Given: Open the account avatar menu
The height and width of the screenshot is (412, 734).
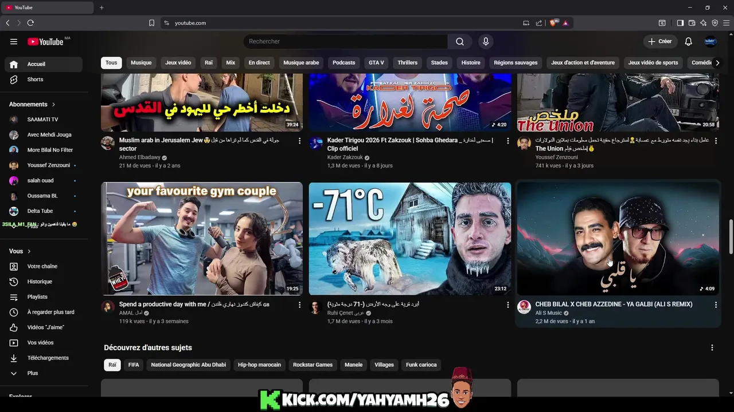Looking at the screenshot, I should 710,41.
